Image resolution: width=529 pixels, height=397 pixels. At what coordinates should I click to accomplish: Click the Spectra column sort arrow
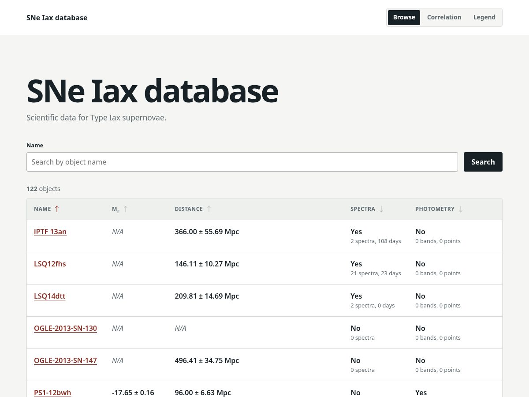click(381, 209)
